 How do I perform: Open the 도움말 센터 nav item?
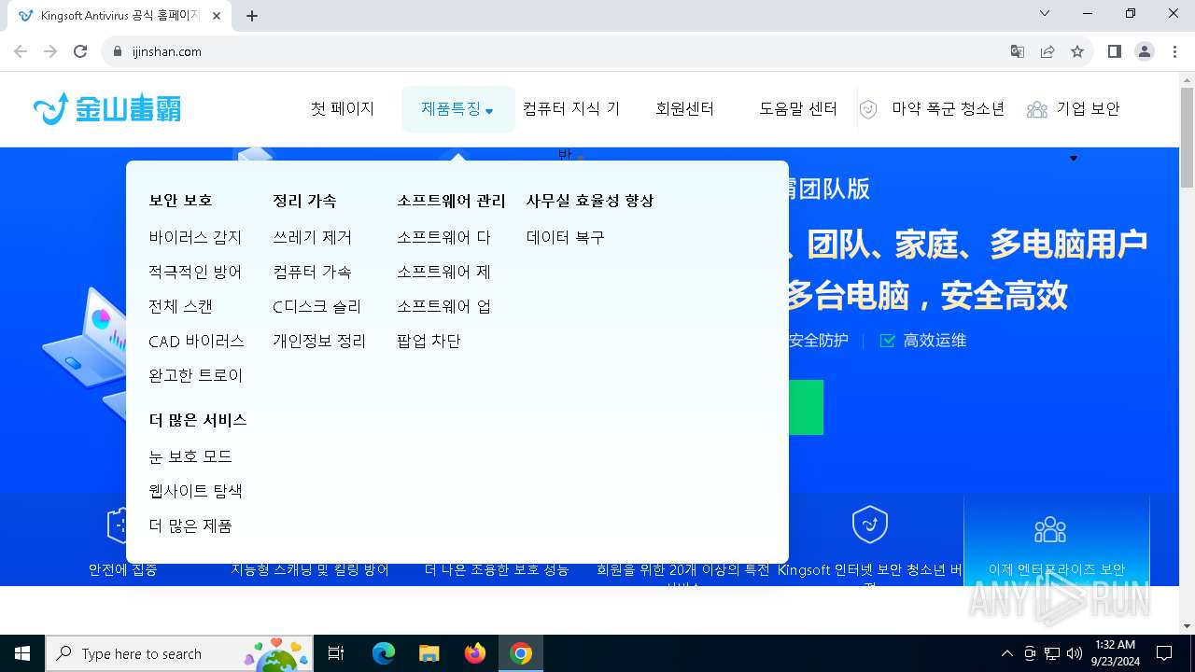point(798,109)
